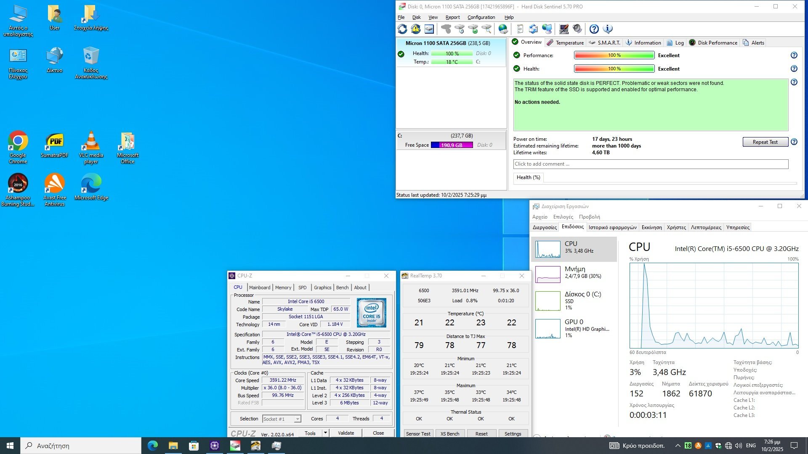Viewport: 808px width, 454px height.
Task: Click the disk with green checkmark toolbar icon
Action: click(473, 29)
